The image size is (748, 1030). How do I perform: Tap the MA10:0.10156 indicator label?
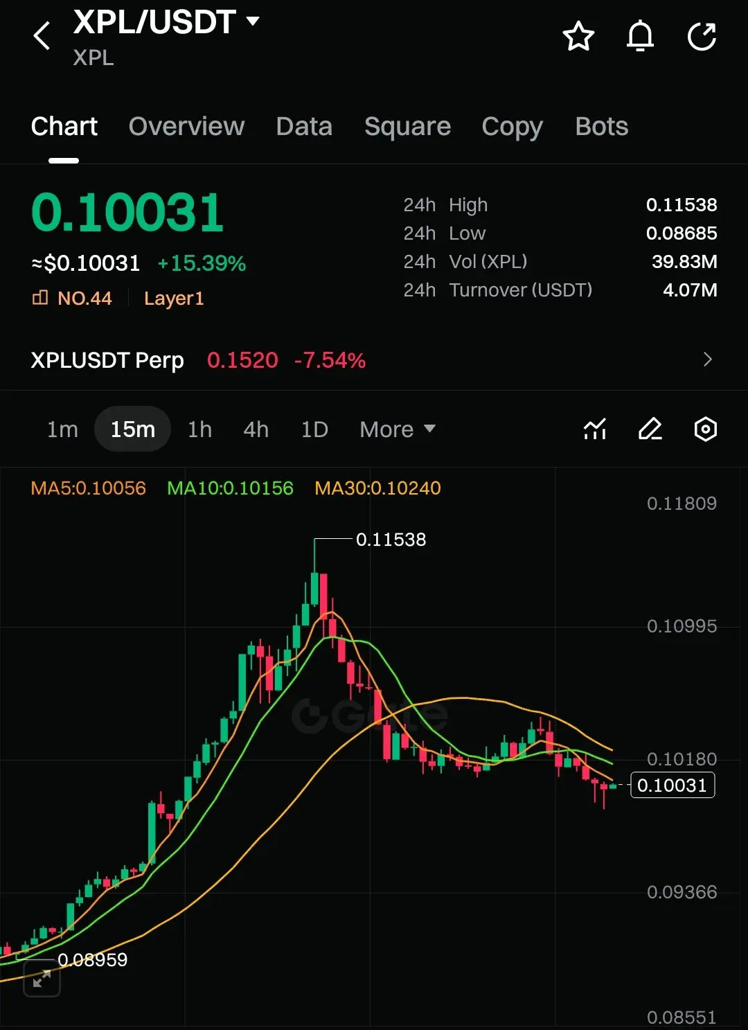tap(231, 488)
